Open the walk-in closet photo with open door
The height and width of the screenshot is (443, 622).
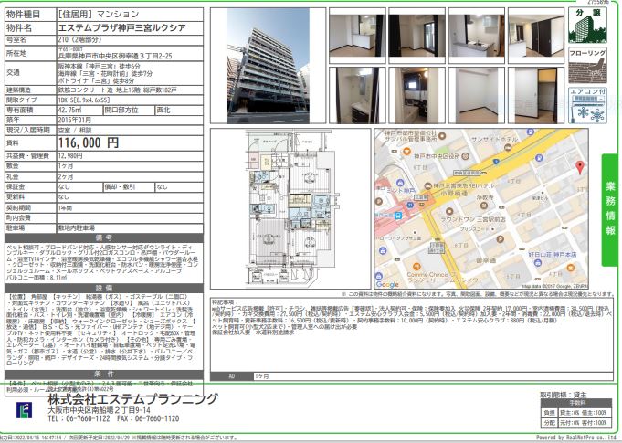pyautogui.click(x=536, y=95)
